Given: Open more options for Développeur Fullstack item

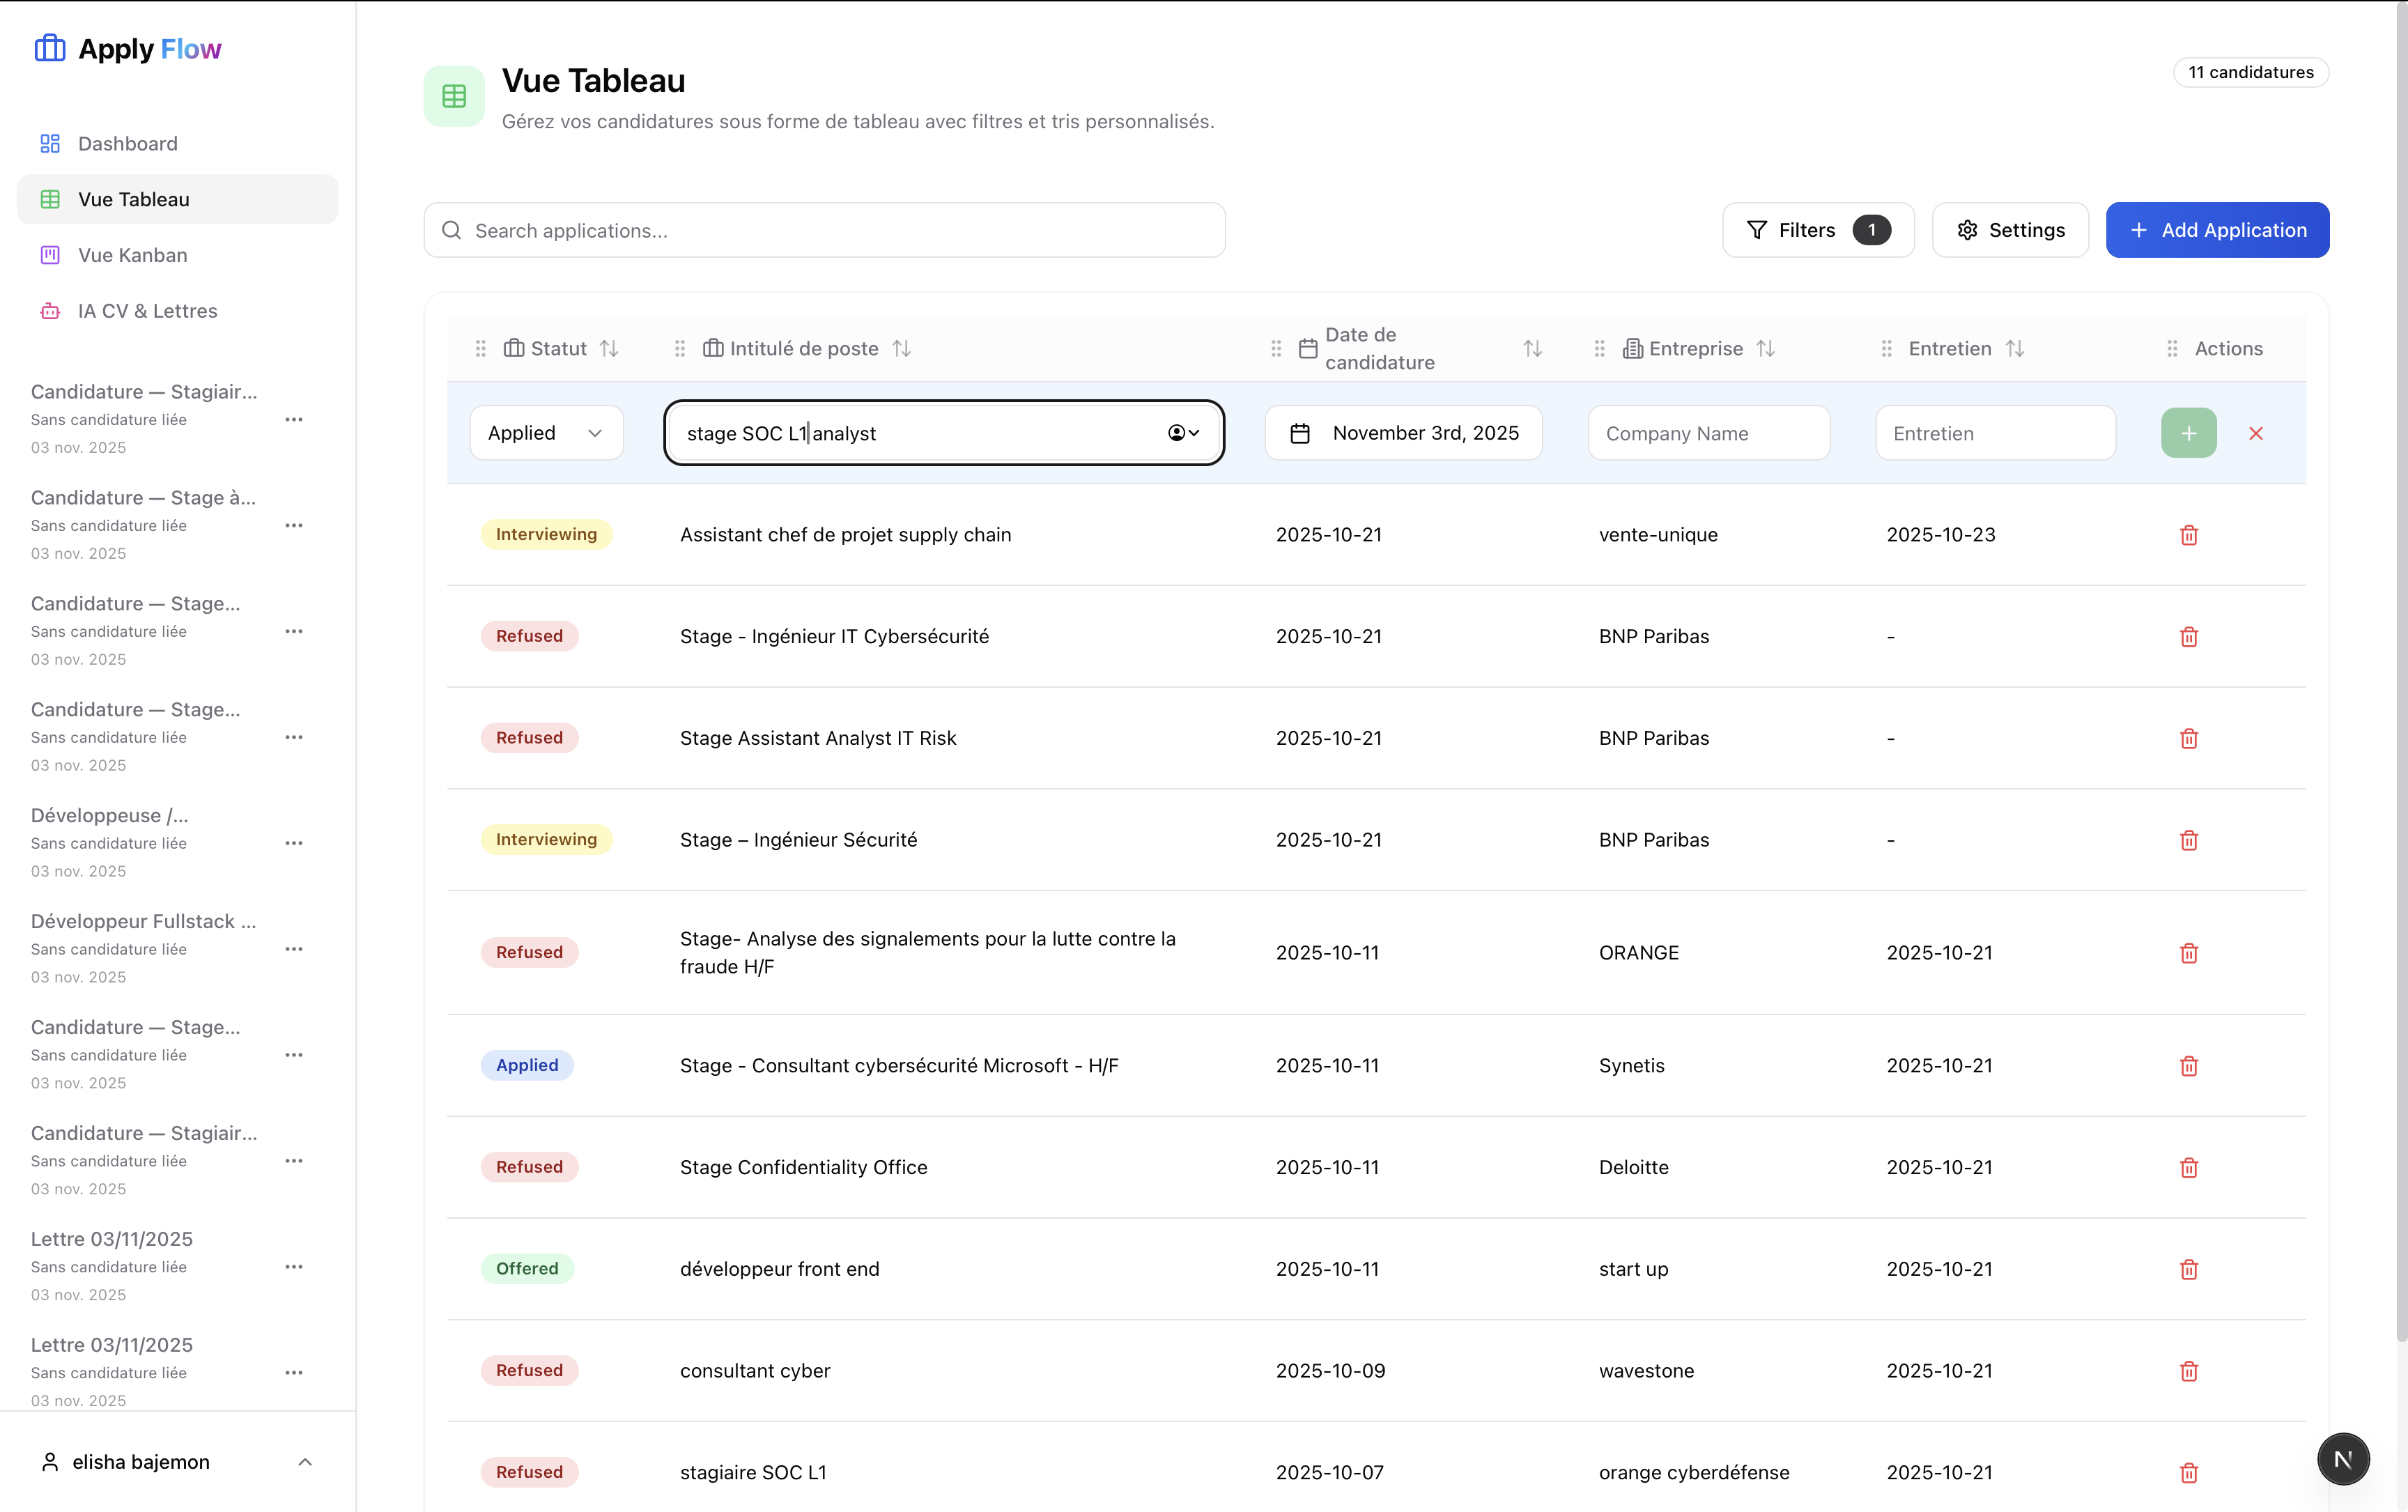Looking at the screenshot, I should tap(293, 949).
